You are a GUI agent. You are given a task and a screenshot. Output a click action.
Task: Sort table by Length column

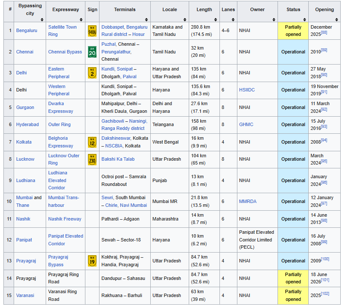tap(216, 20)
